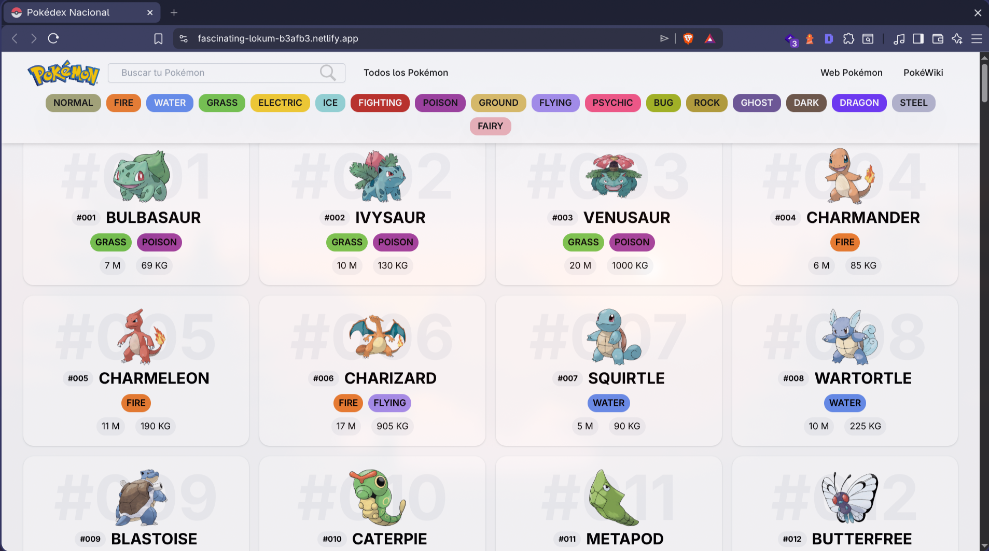Image resolution: width=989 pixels, height=551 pixels.
Task: Open the Charmander image
Action: point(849,176)
